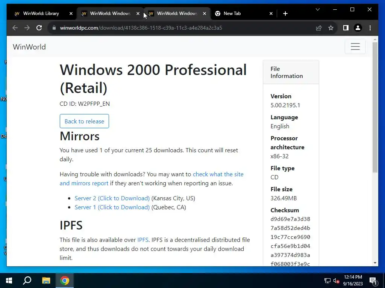Viewport: 385px width, 288px height.
Task: Close the third WinWorld: Windows tab
Action: pyautogui.click(x=204, y=14)
